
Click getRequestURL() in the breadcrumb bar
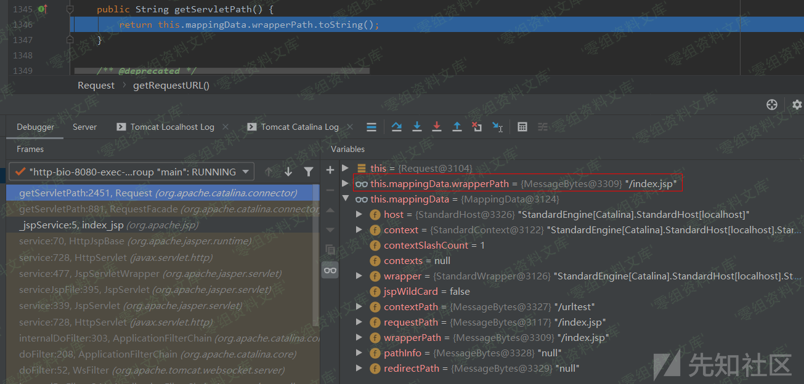(x=171, y=86)
